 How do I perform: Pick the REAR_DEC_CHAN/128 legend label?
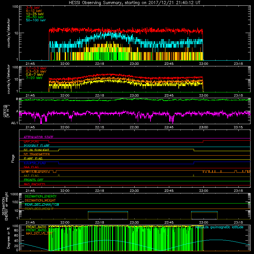tap(42, 205)
